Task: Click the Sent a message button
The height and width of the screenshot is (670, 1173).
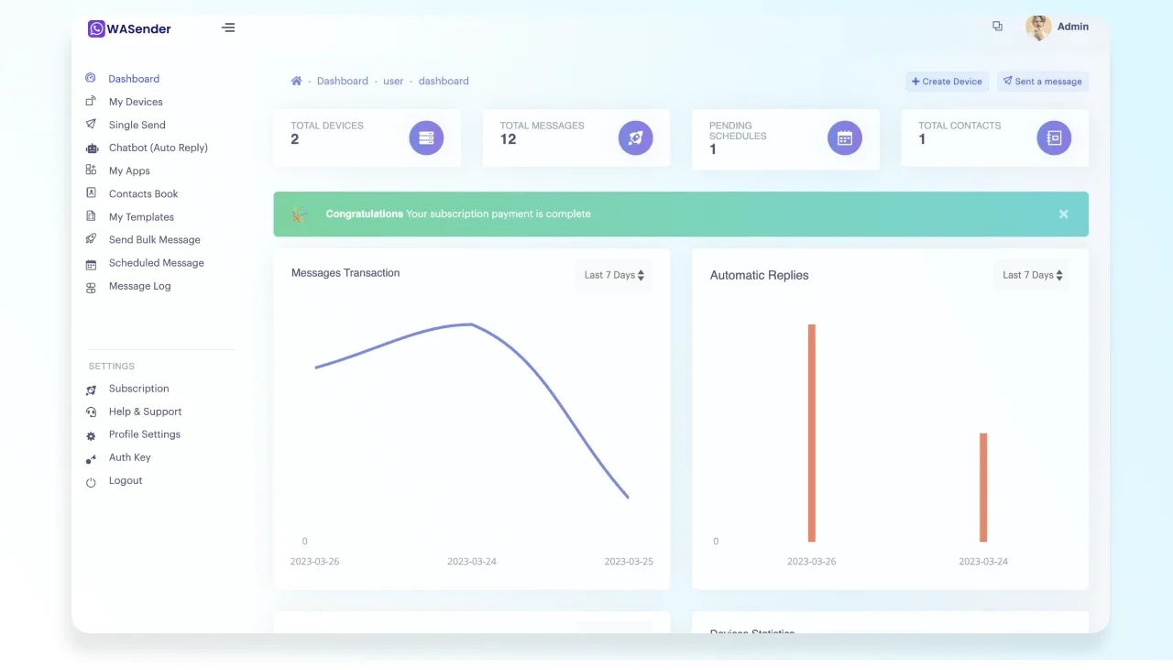Action: click(1043, 82)
